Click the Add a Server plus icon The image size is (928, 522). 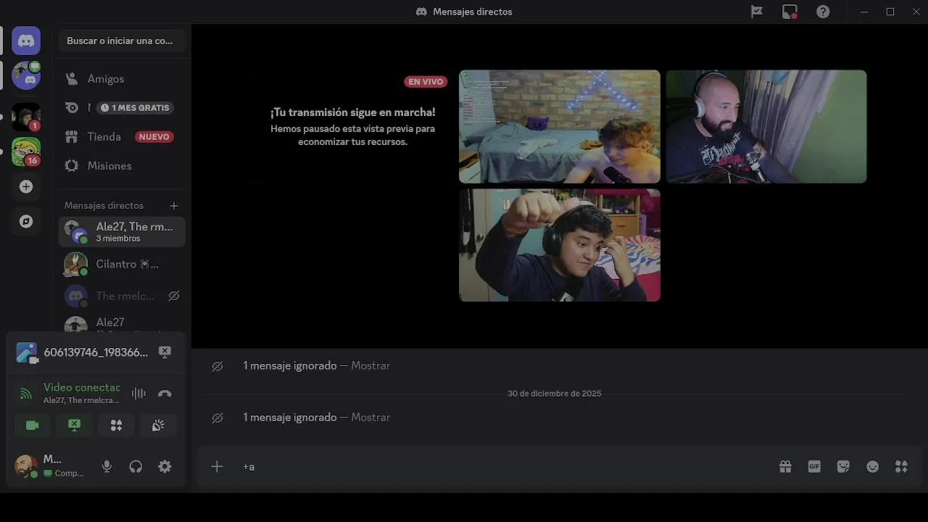(x=26, y=186)
